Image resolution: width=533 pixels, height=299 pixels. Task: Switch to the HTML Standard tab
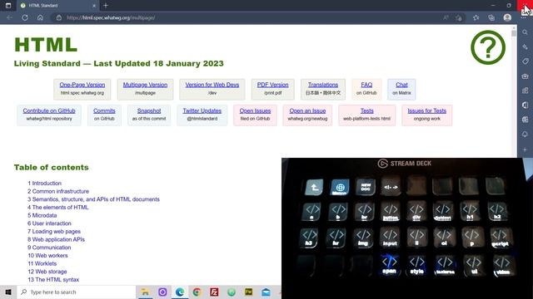pos(57,6)
